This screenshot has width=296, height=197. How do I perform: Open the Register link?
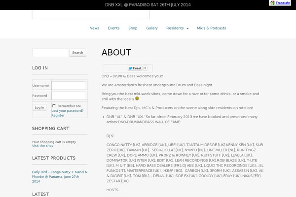[58, 115]
